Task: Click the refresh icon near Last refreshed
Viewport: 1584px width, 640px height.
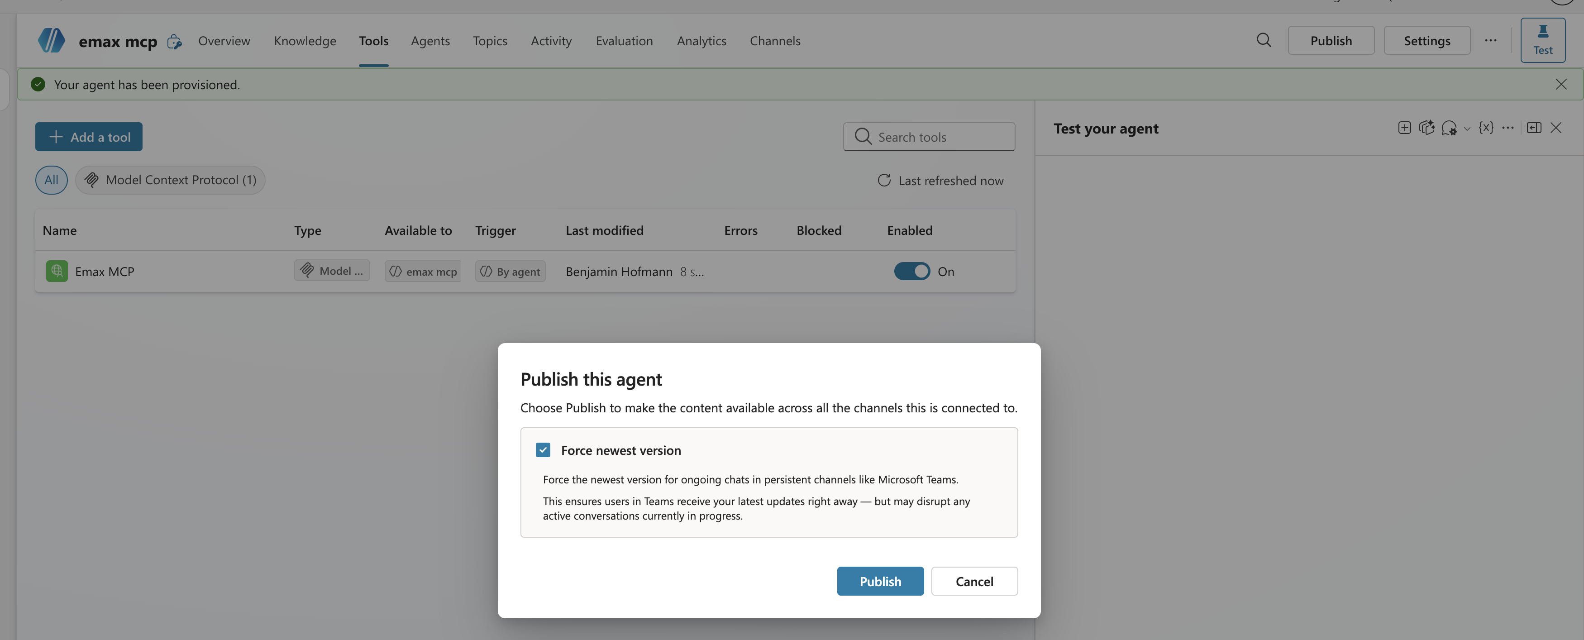Action: 883,180
